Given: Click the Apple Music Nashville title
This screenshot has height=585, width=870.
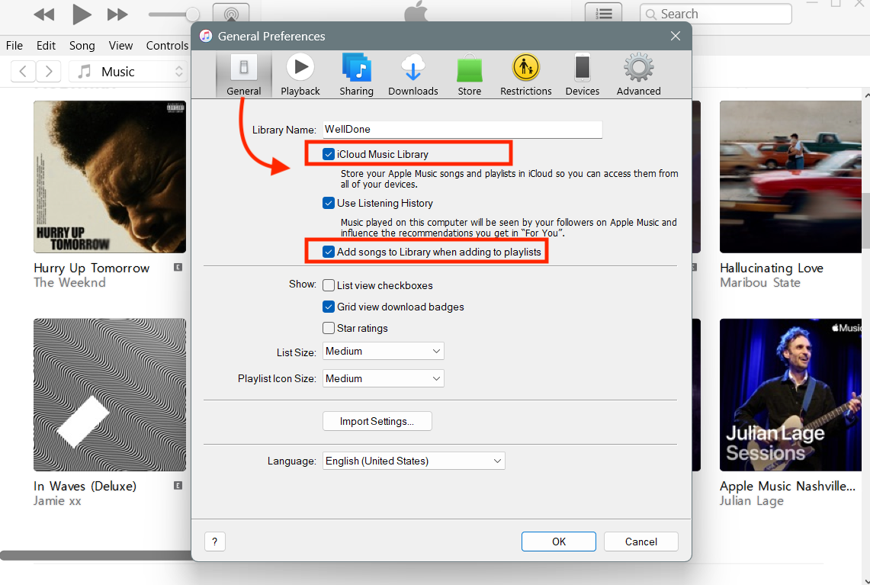Looking at the screenshot, I should pos(788,486).
